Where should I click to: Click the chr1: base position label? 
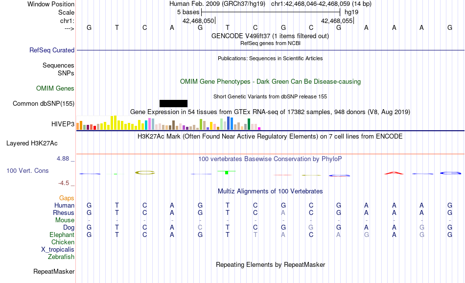[x=68, y=21]
